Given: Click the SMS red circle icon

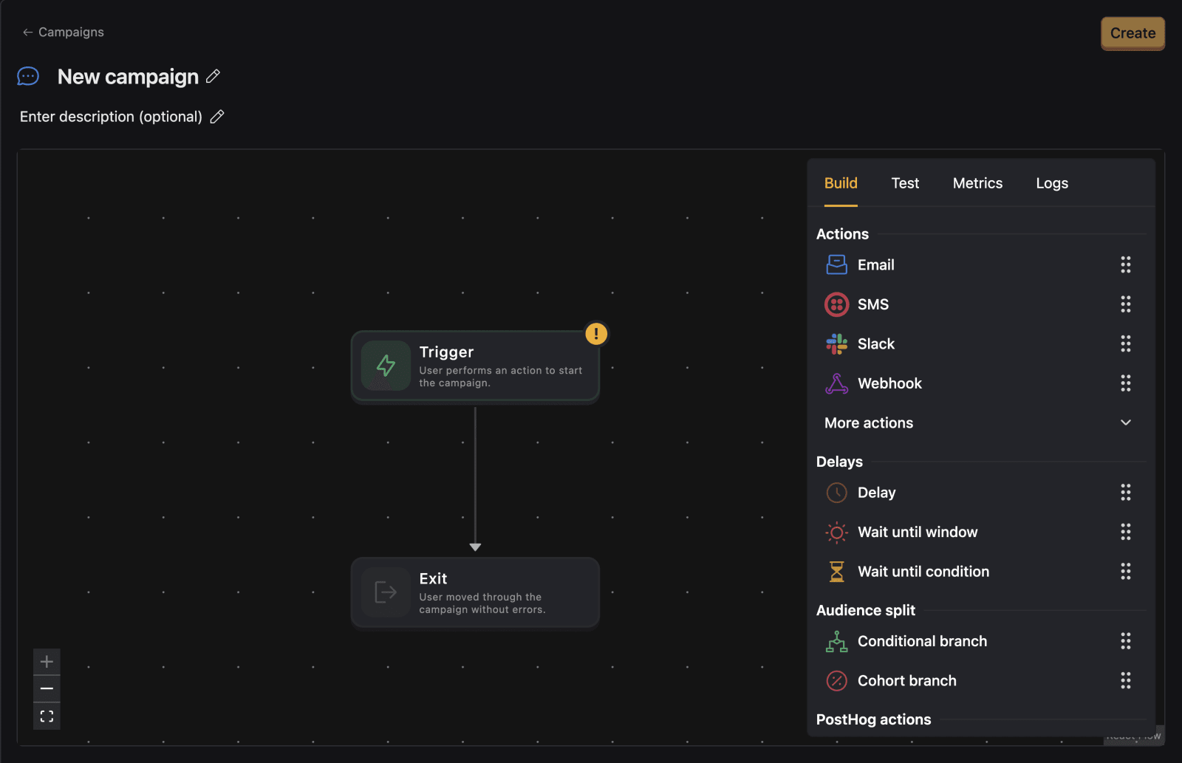Looking at the screenshot, I should tap(836, 304).
